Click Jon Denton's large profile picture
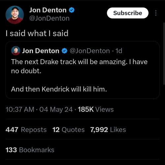This screenshot has width=165, height=165. [15, 15]
